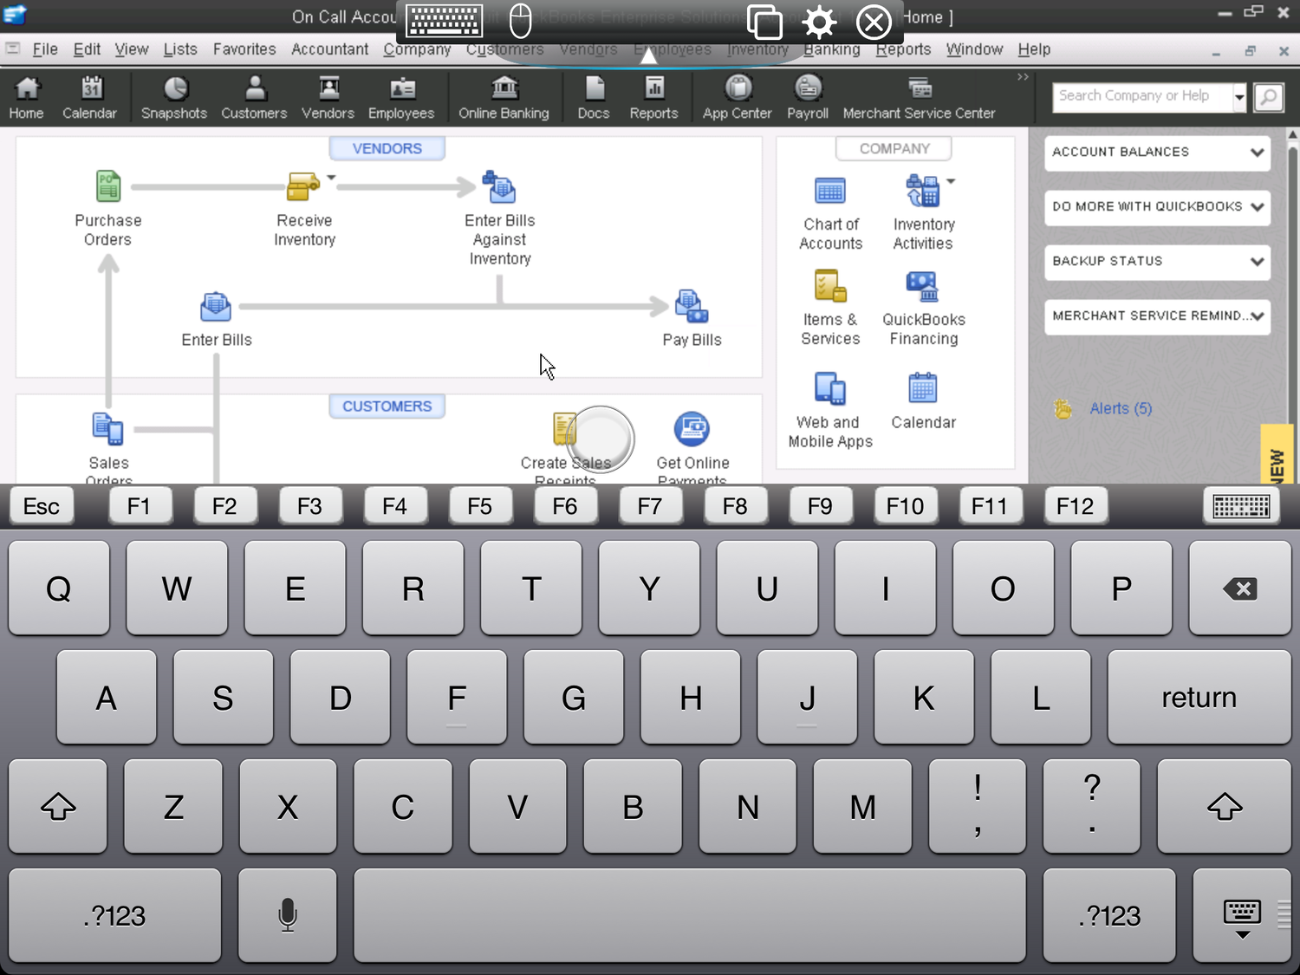This screenshot has width=1300, height=975.
Task: Open the remote session windows switcher icon
Action: [x=764, y=22]
